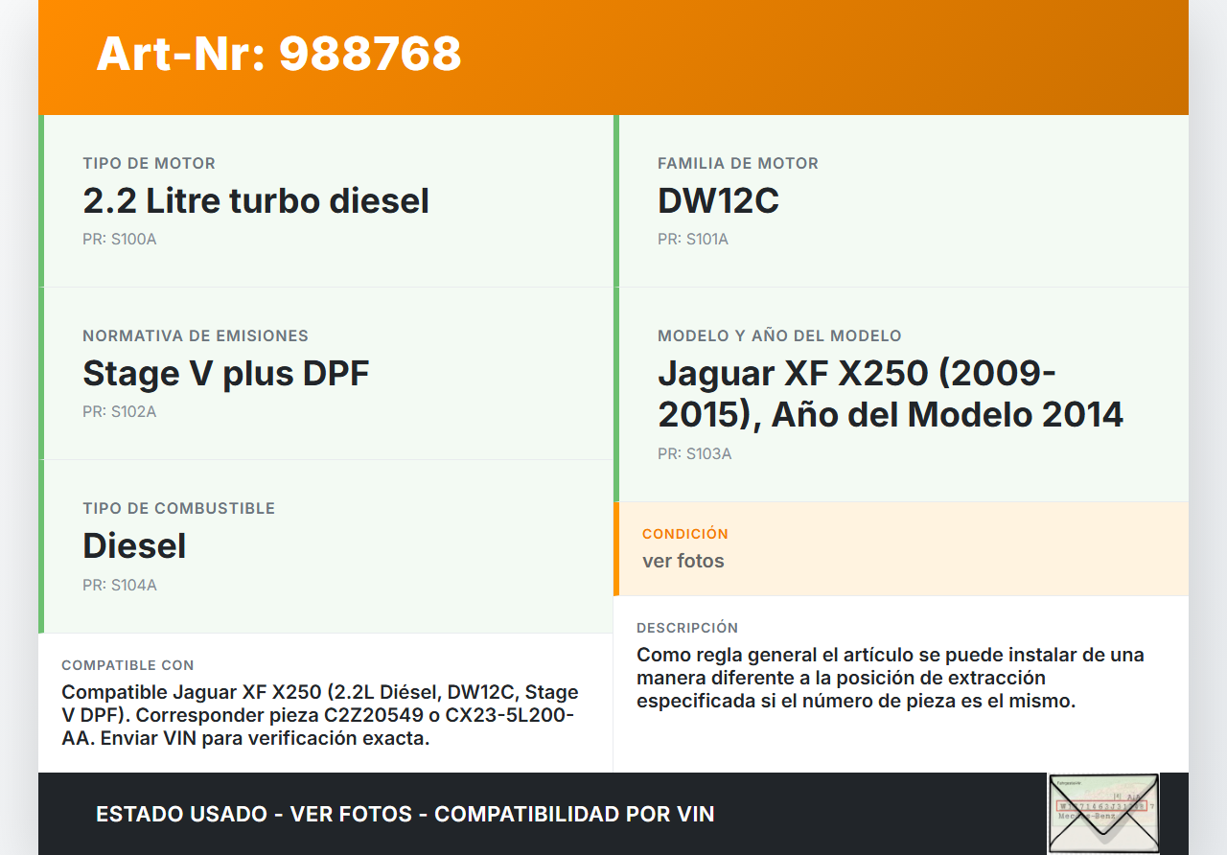Click the compatibility text mentioning C2Z20549
The height and width of the screenshot is (855, 1227).
pyautogui.click(x=320, y=715)
